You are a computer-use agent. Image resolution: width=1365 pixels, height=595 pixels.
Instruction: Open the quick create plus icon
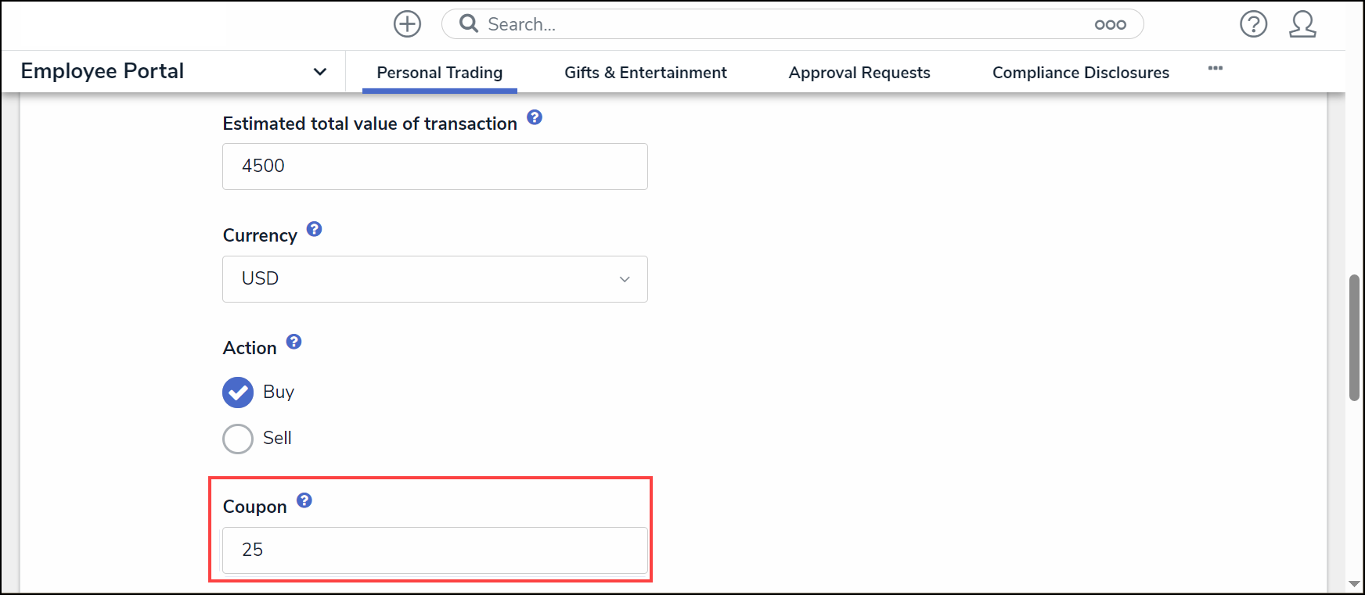(x=407, y=23)
